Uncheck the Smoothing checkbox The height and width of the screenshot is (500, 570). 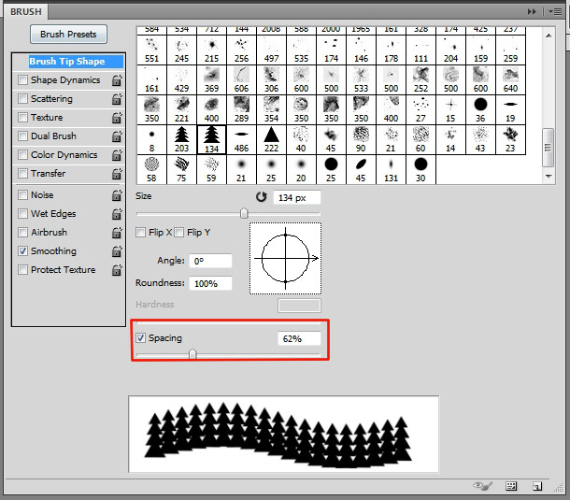click(x=23, y=250)
